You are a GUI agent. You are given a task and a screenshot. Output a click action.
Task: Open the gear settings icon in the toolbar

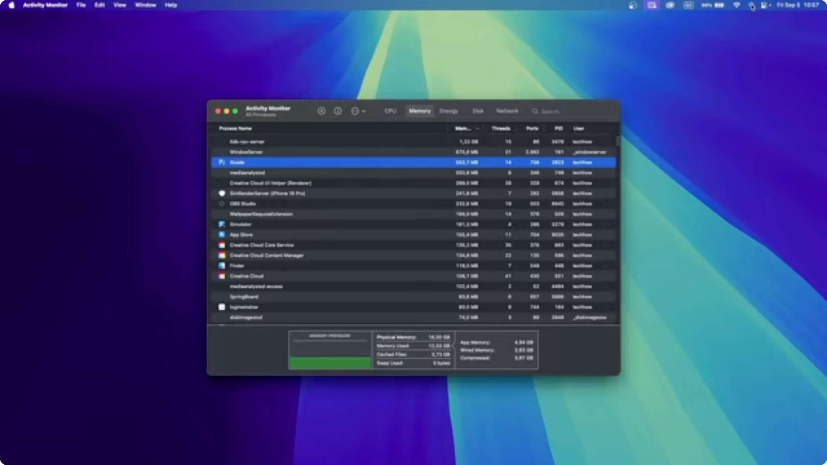pos(354,111)
